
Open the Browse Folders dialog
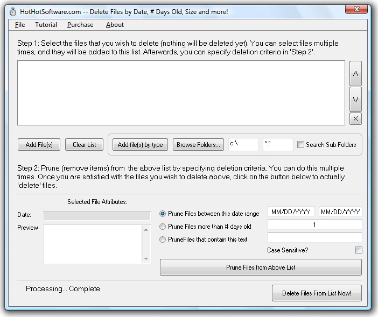(198, 145)
